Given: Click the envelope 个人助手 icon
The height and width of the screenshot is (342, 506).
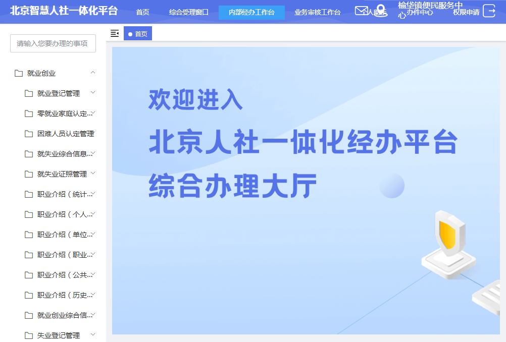Looking at the screenshot, I should point(361,11).
